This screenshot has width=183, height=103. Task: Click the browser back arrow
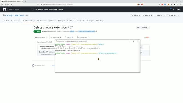coord(2,5)
